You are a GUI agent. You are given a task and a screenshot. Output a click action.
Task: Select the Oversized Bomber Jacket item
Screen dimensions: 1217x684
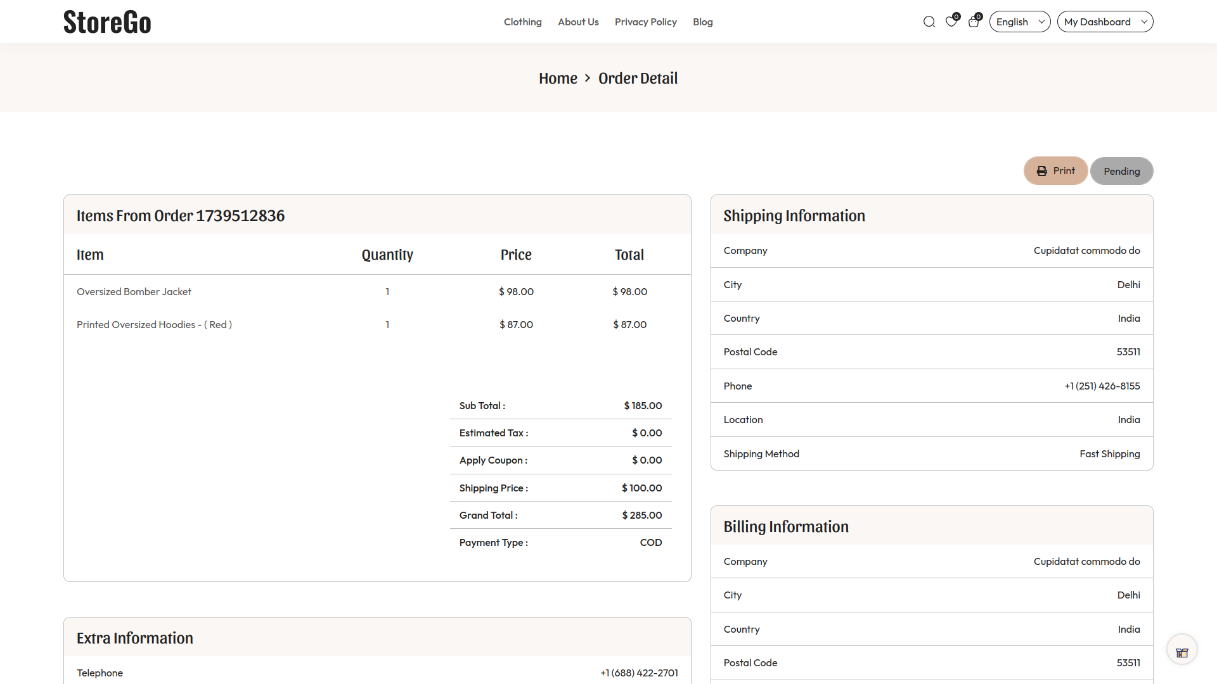pos(134,291)
